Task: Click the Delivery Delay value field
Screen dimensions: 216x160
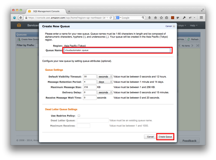Action: pyautogui.click(x=90, y=92)
